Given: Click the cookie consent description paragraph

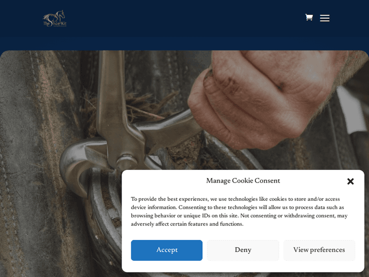Looking at the screenshot, I should coord(239,212).
